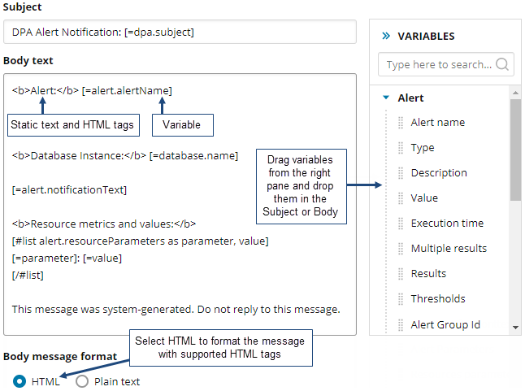Focus the variables search box
Viewport: 525px width, 391px height.
click(x=439, y=64)
